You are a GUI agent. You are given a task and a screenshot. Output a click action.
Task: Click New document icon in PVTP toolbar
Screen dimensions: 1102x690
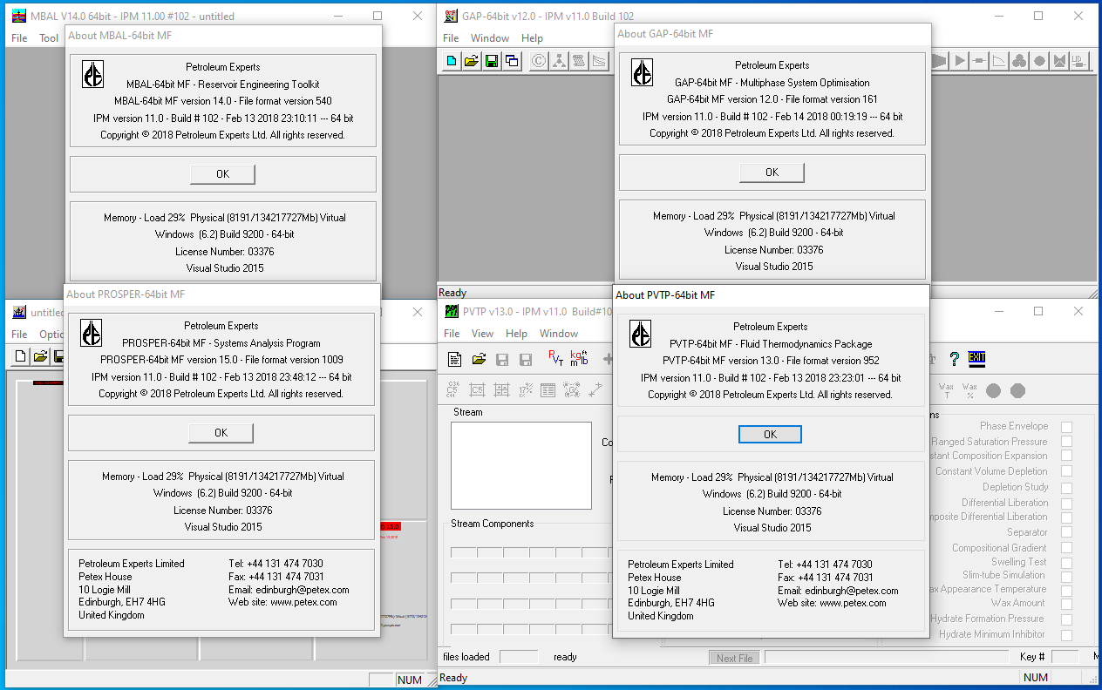[x=454, y=359]
